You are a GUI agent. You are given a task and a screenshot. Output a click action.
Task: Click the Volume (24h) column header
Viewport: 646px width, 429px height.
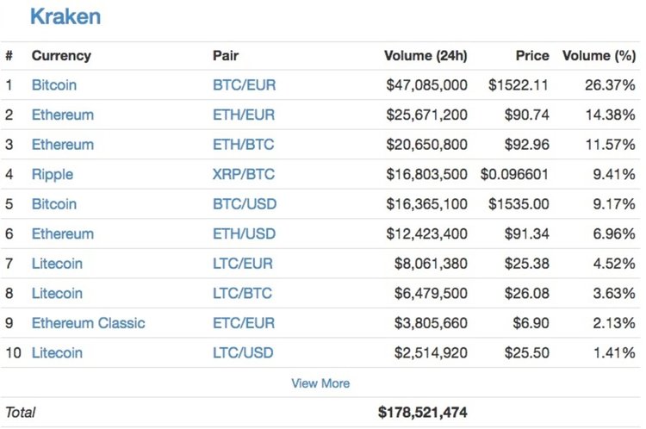[425, 56]
